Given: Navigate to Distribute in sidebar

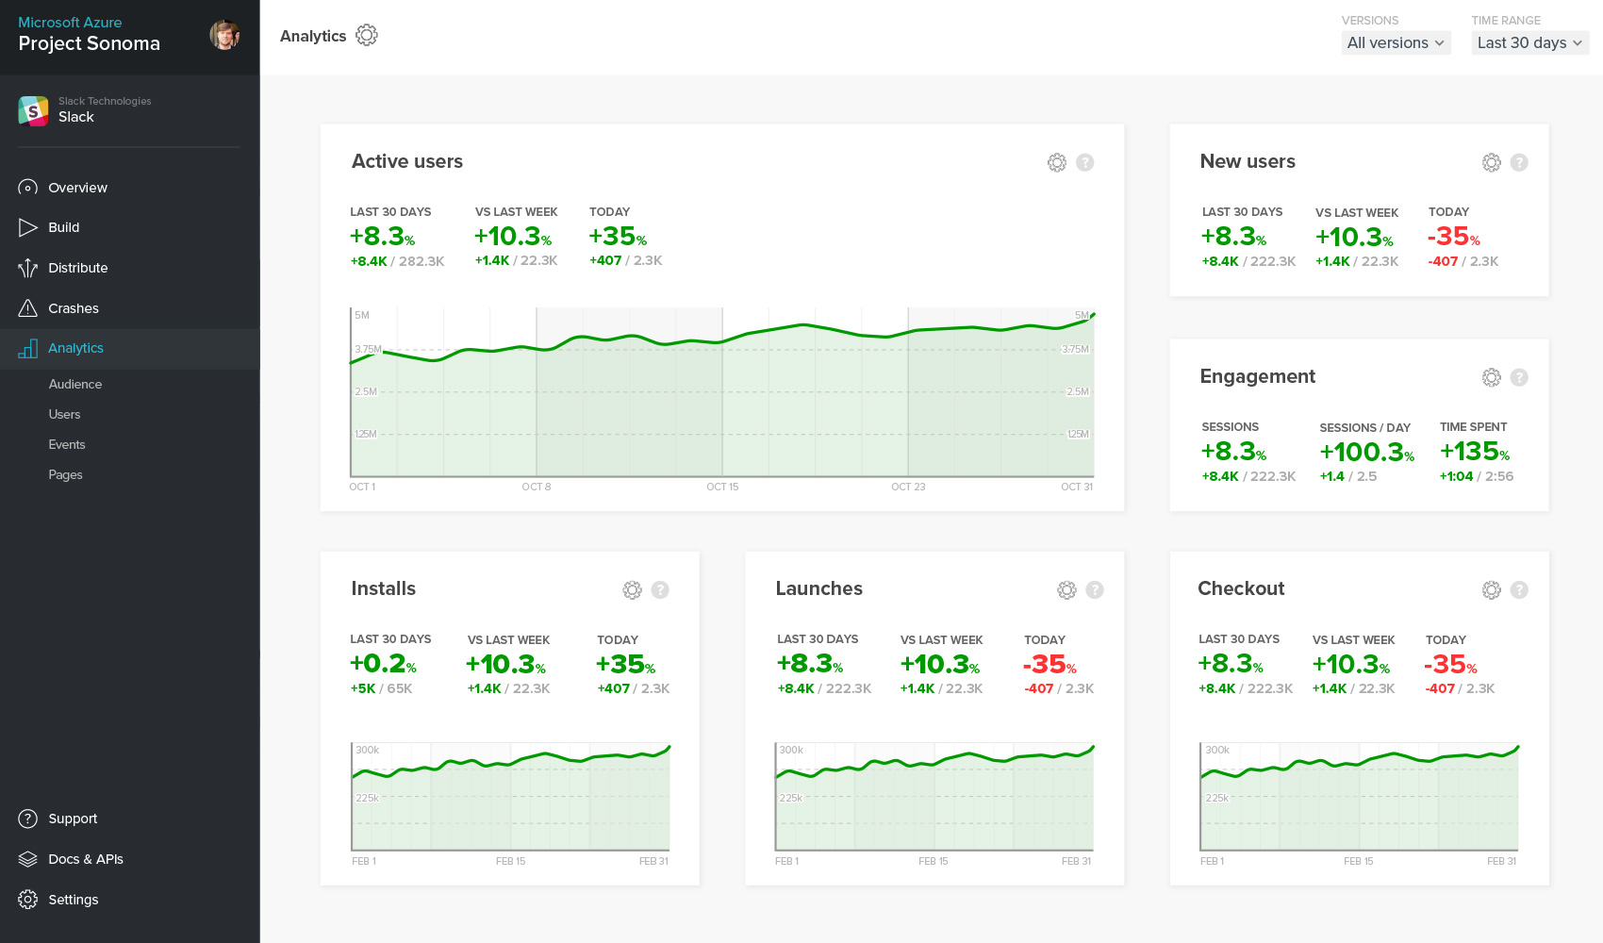Looking at the screenshot, I should (x=77, y=268).
